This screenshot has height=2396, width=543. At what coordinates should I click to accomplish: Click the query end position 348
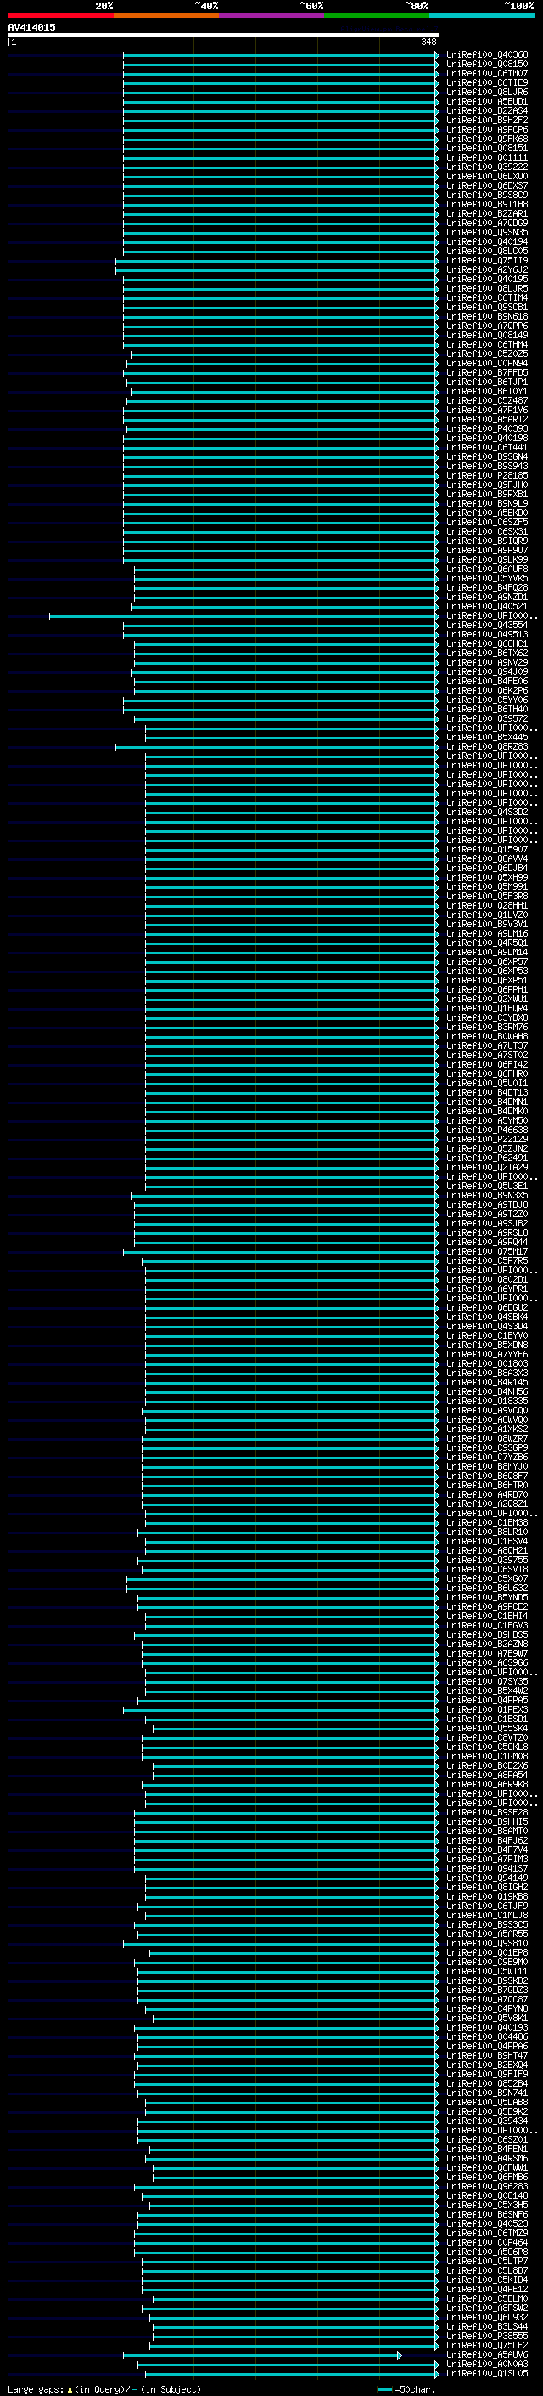coord(428,42)
